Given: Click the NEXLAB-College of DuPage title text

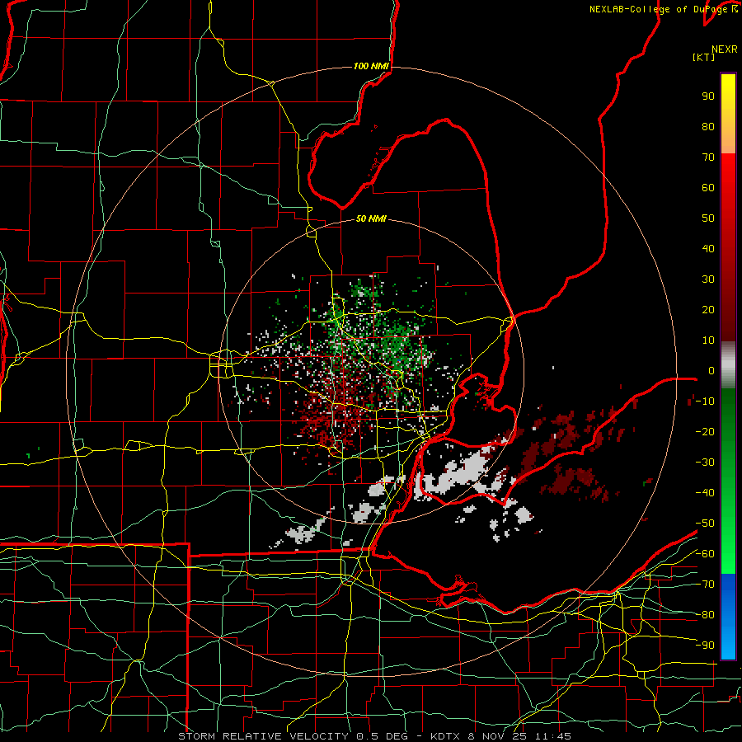Looking at the screenshot, I should [663, 9].
